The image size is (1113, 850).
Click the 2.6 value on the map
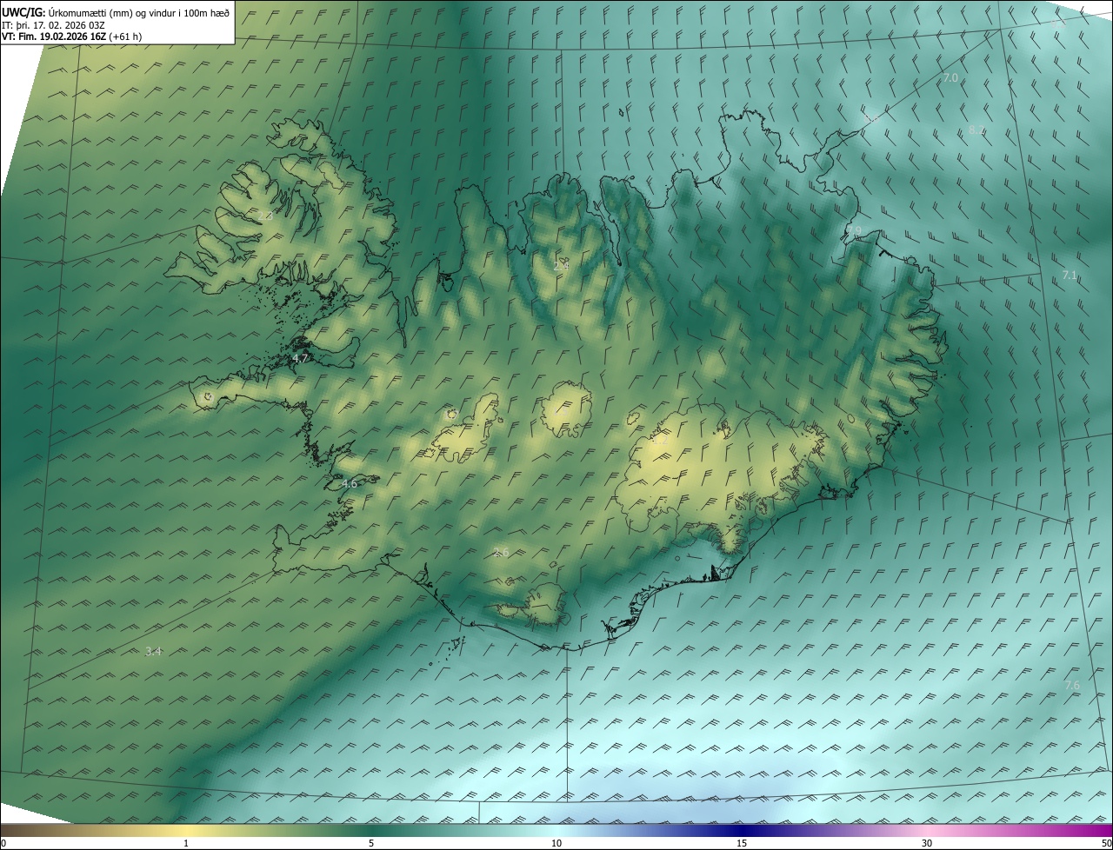point(500,553)
